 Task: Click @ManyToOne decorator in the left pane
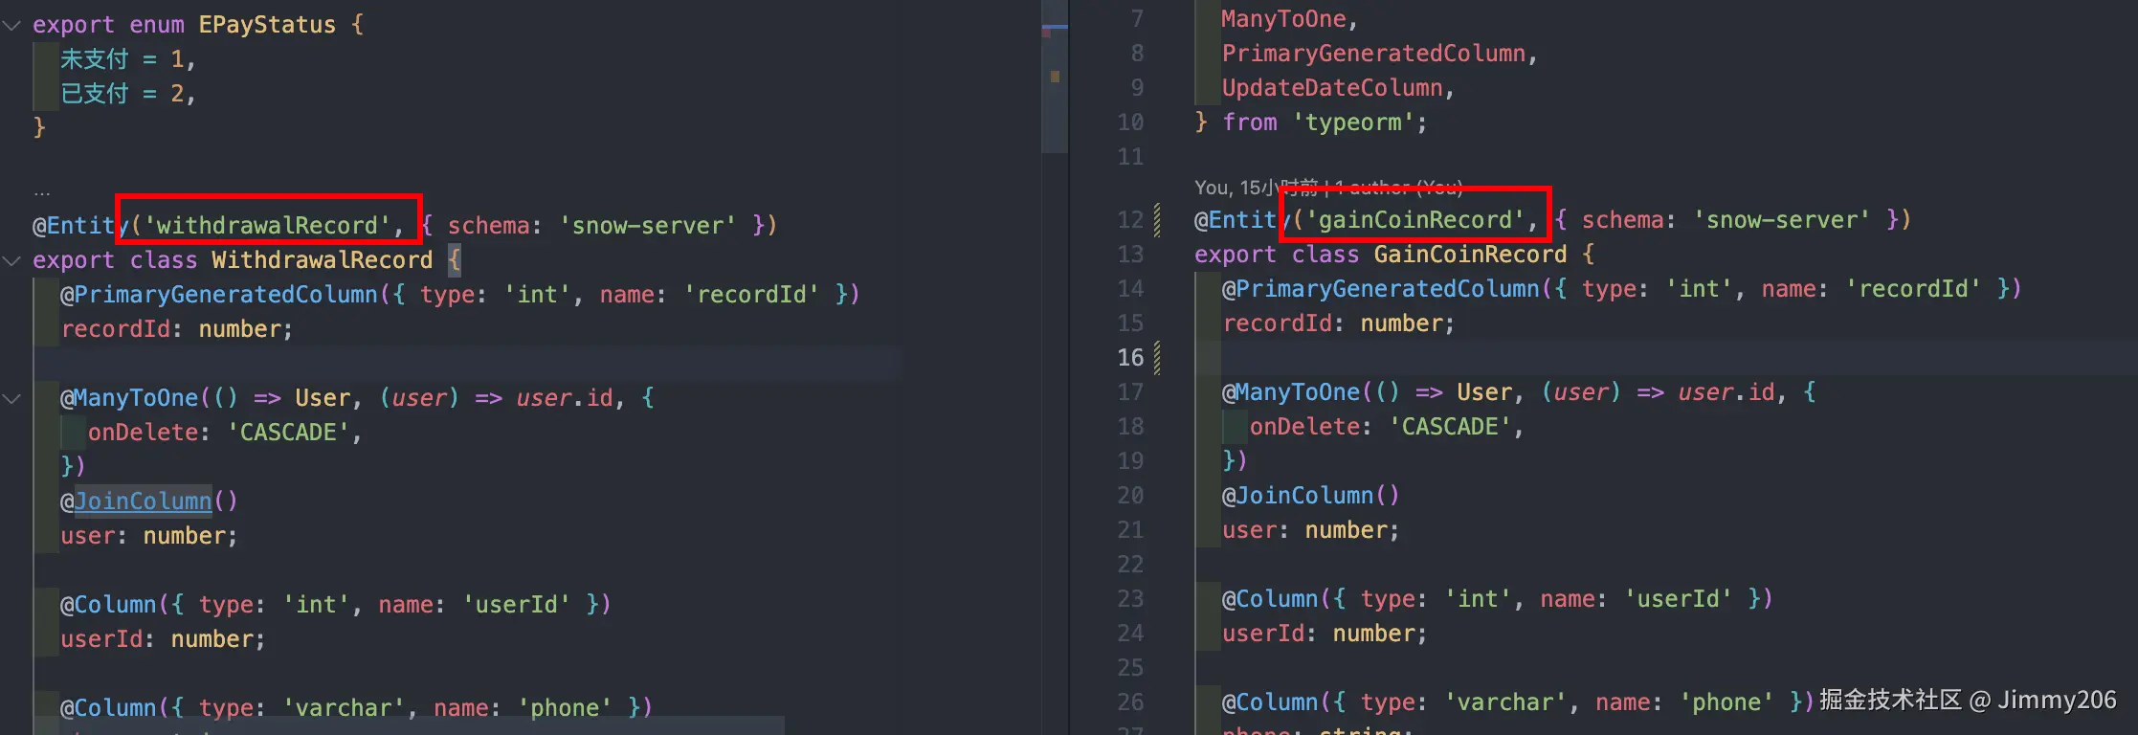pos(129,398)
